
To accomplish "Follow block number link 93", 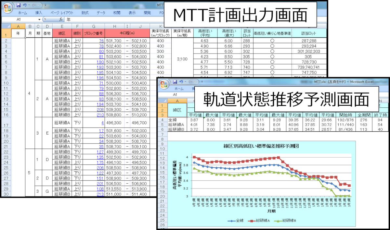I will tap(101, 99).
